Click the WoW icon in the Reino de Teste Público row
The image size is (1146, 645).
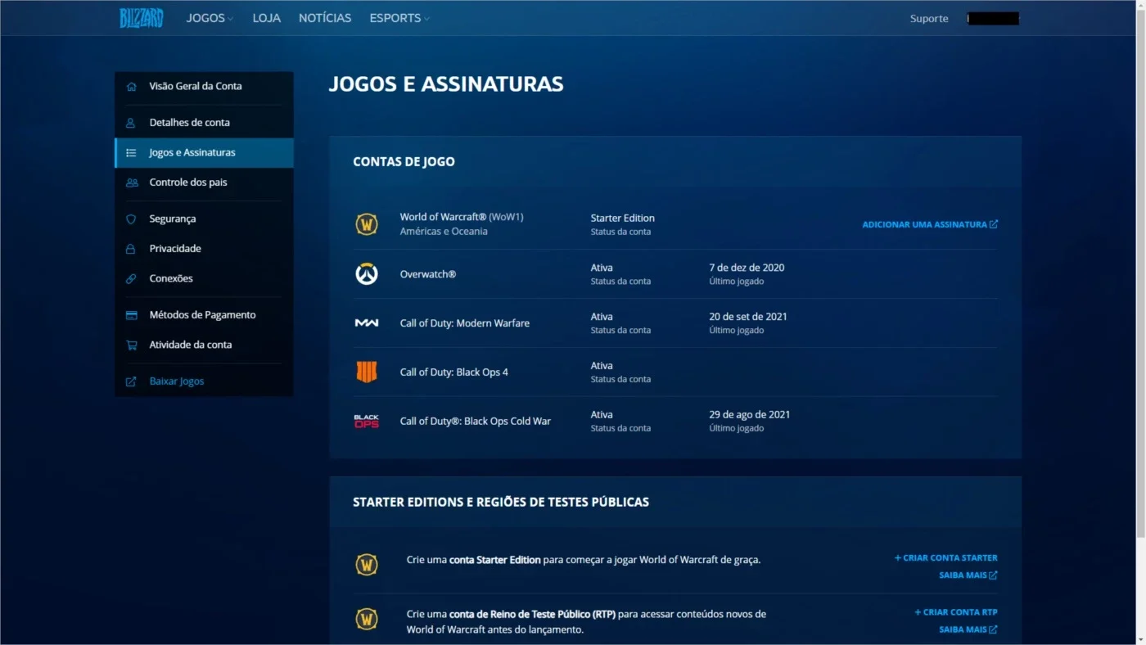click(x=366, y=619)
